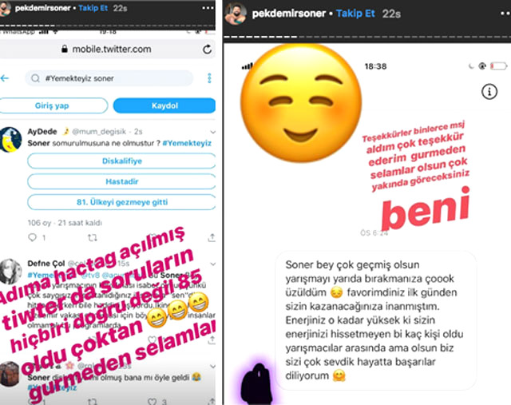Expand the Defne Çol tweet chevron menu

pos(213,264)
